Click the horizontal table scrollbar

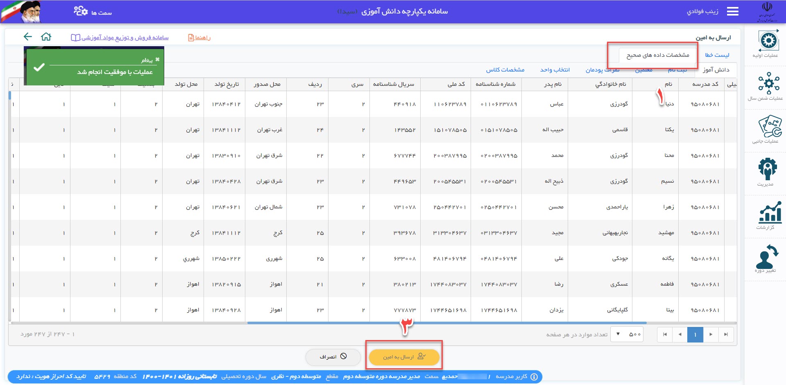point(446,323)
